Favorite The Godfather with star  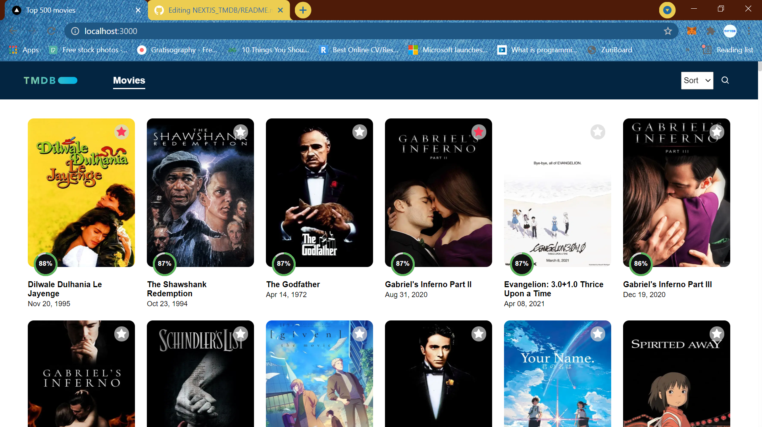[360, 132]
